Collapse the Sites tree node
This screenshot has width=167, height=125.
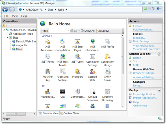(7, 38)
